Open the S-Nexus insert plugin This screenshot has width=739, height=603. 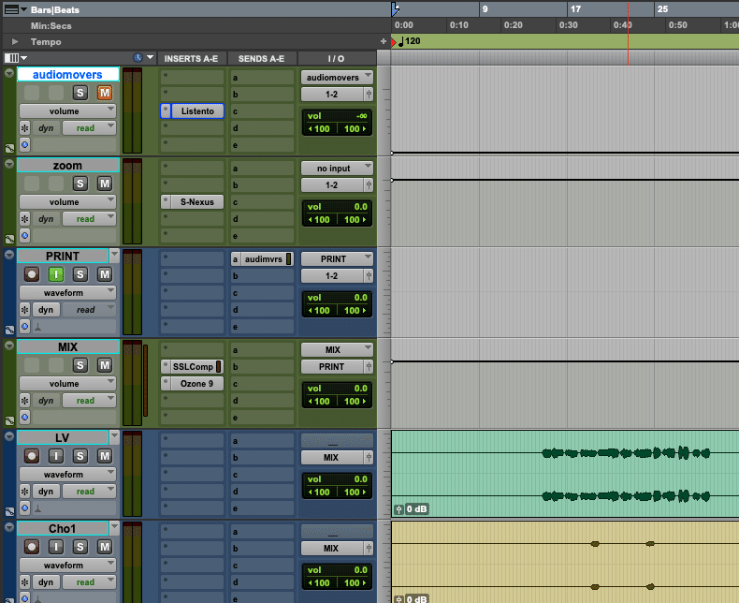click(197, 202)
